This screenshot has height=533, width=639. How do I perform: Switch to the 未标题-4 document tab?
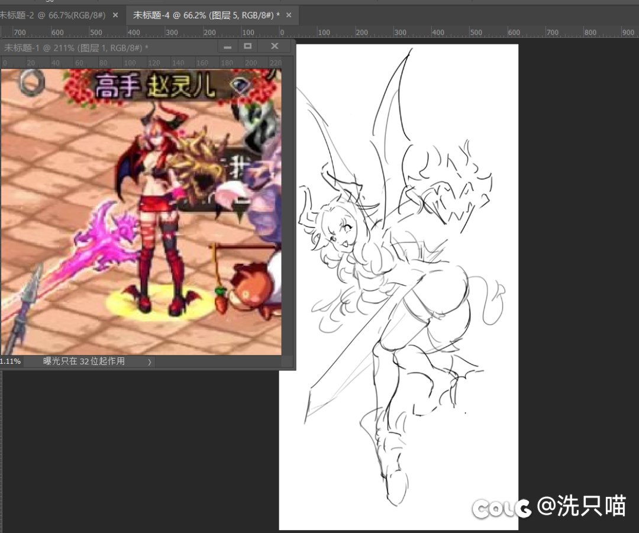click(x=206, y=15)
